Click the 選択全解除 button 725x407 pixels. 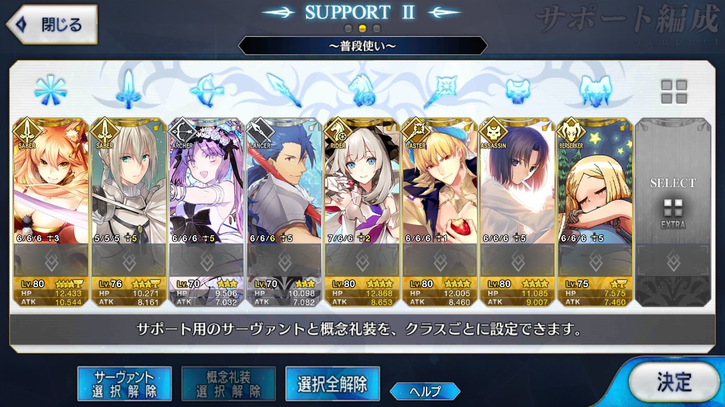pos(332,384)
